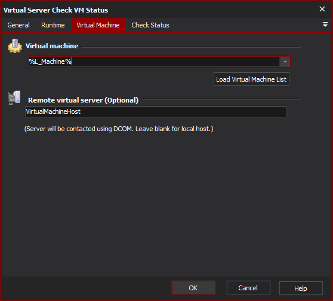This screenshot has height=301, width=333.
Task: Click the Remote virtual server (Optional) heading
Action: [84, 100]
